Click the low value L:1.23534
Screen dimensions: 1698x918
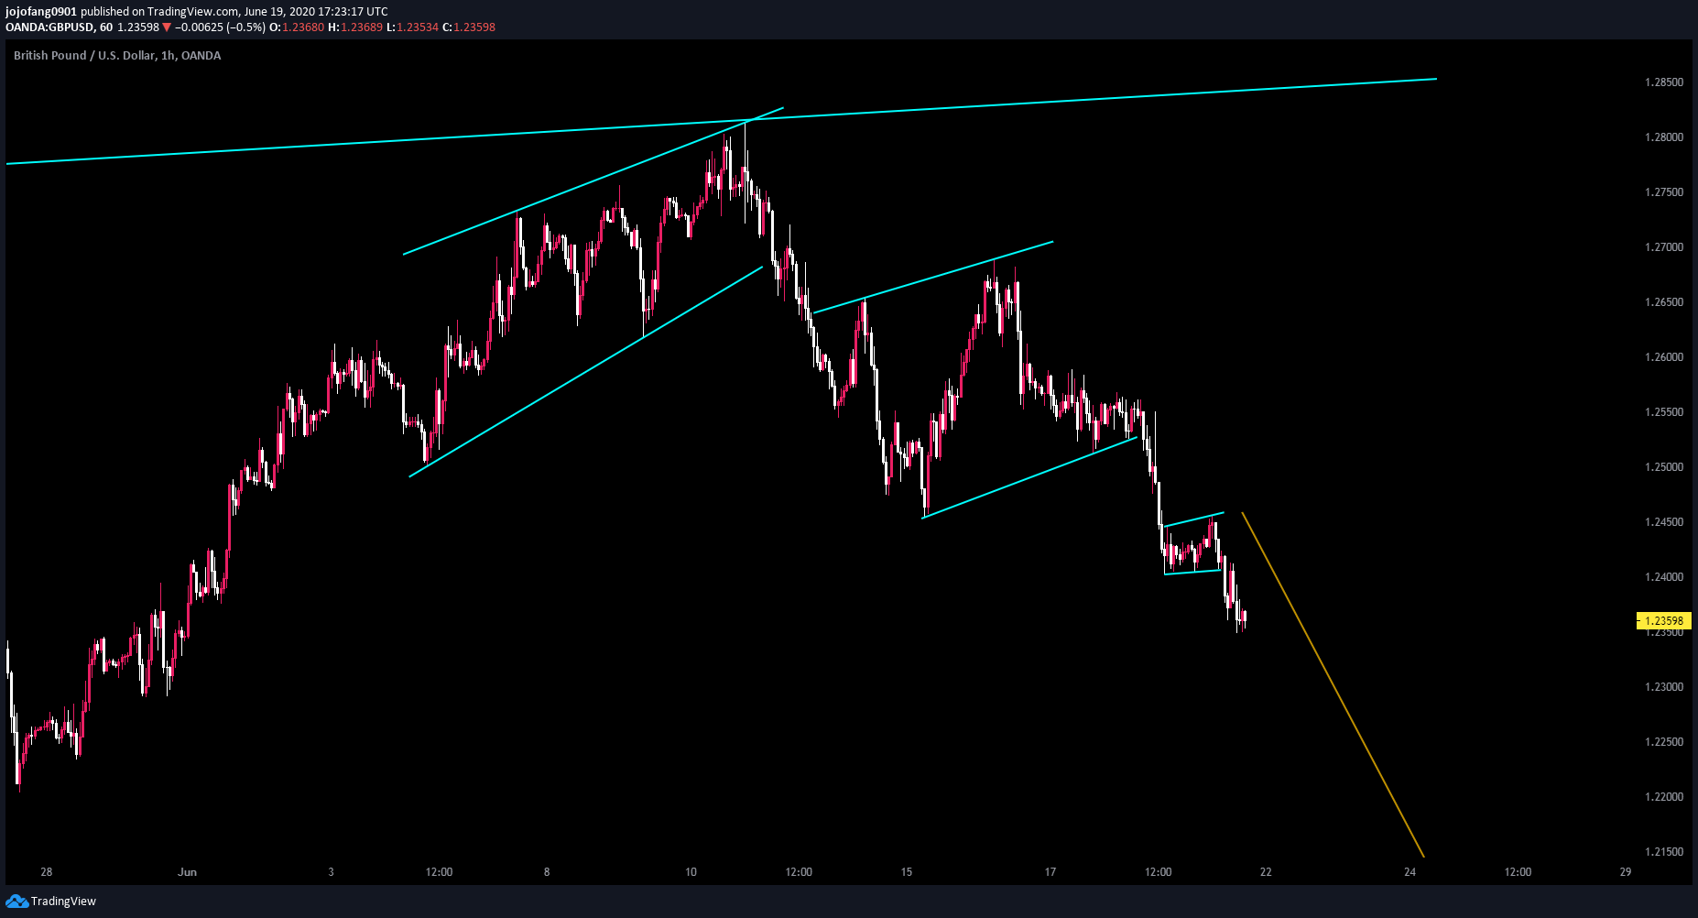[412, 27]
